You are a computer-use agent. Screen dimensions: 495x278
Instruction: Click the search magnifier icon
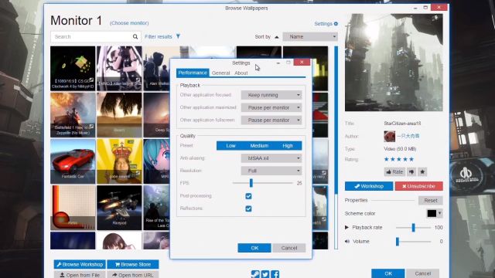135,36
